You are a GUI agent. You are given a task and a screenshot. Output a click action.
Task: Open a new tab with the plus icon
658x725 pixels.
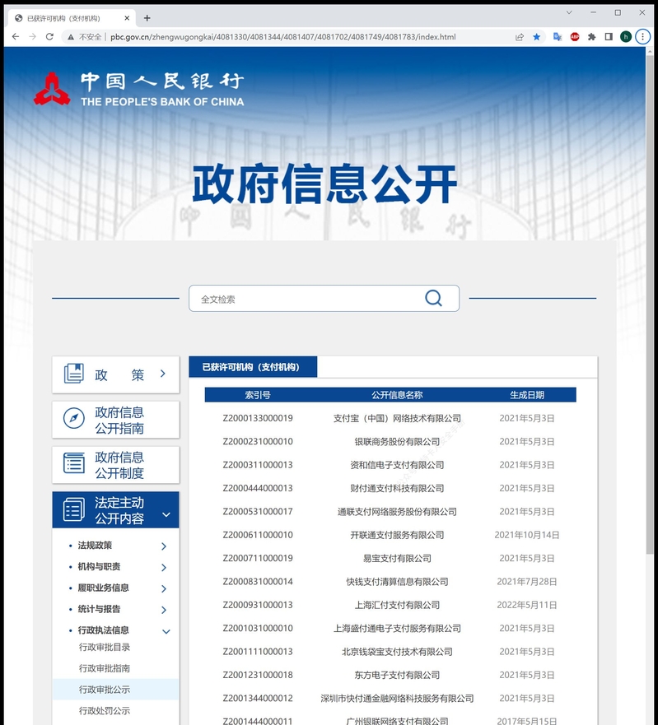coord(147,18)
